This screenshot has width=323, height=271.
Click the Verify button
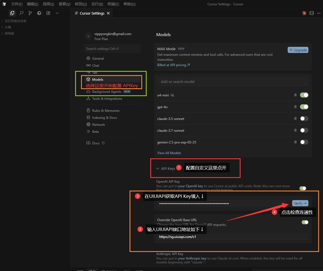(300, 203)
